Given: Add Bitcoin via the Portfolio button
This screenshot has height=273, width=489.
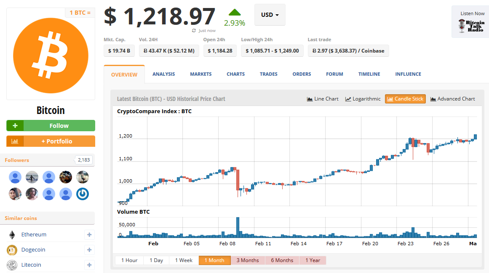Looking at the screenshot, I should (x=51, y=141).
